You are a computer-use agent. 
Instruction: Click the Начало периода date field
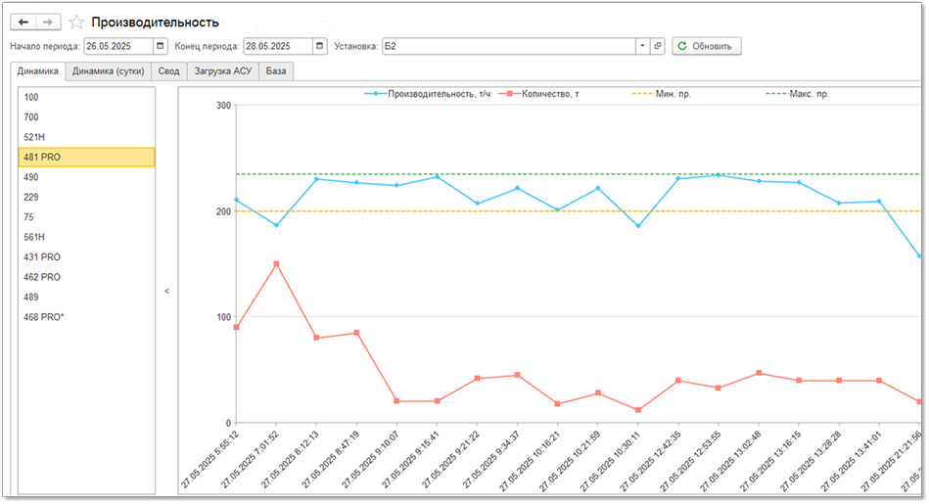pos(117,46)
